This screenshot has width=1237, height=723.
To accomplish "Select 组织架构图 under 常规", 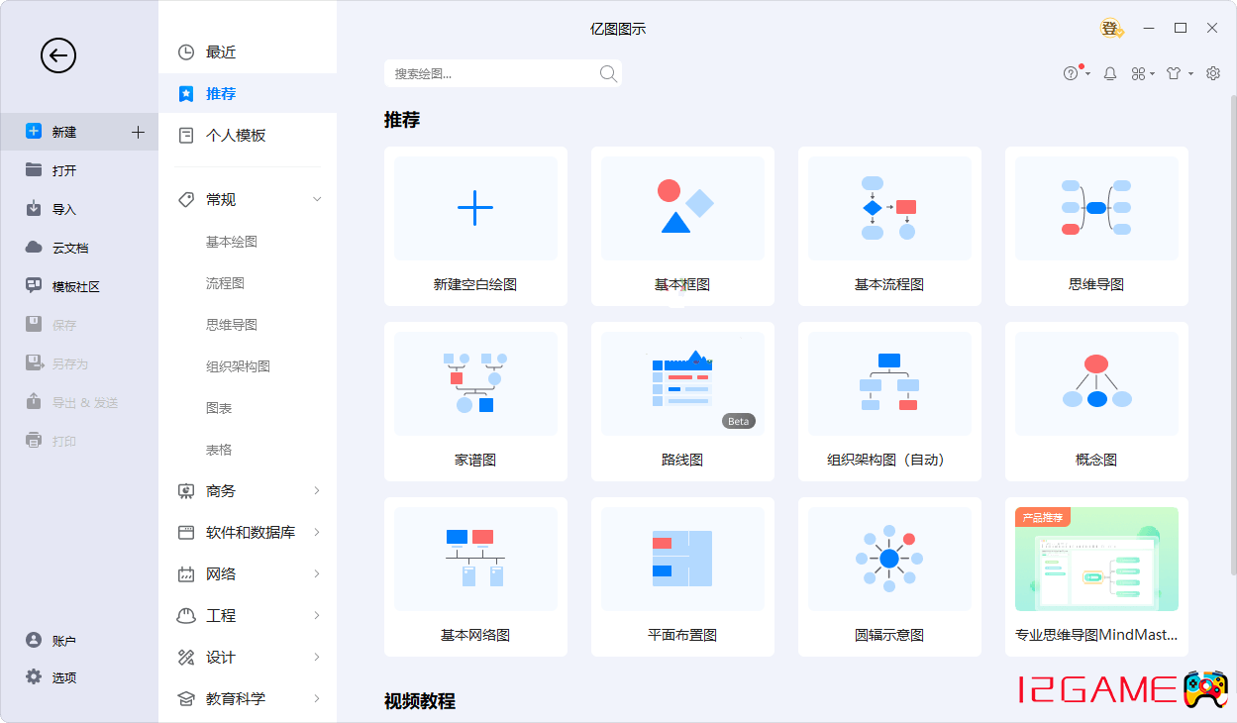I will (x=238, y=366).
